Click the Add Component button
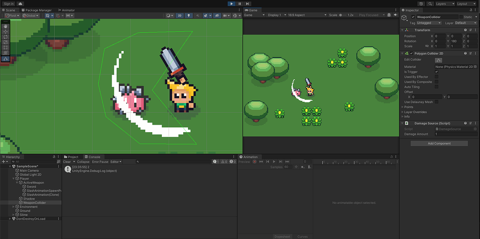480x239 pixels. (439, 143)
